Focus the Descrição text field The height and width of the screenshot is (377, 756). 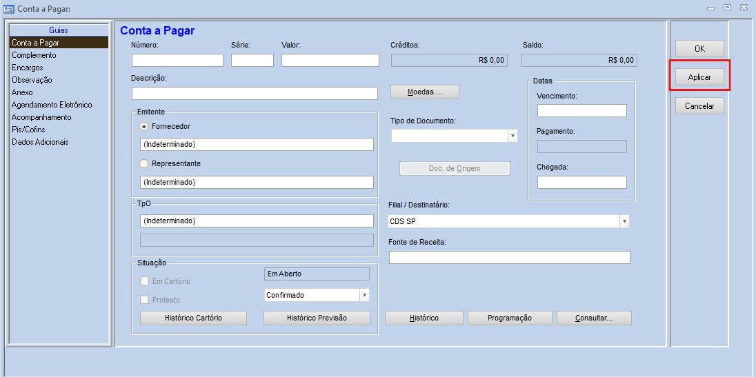[255, 93]
